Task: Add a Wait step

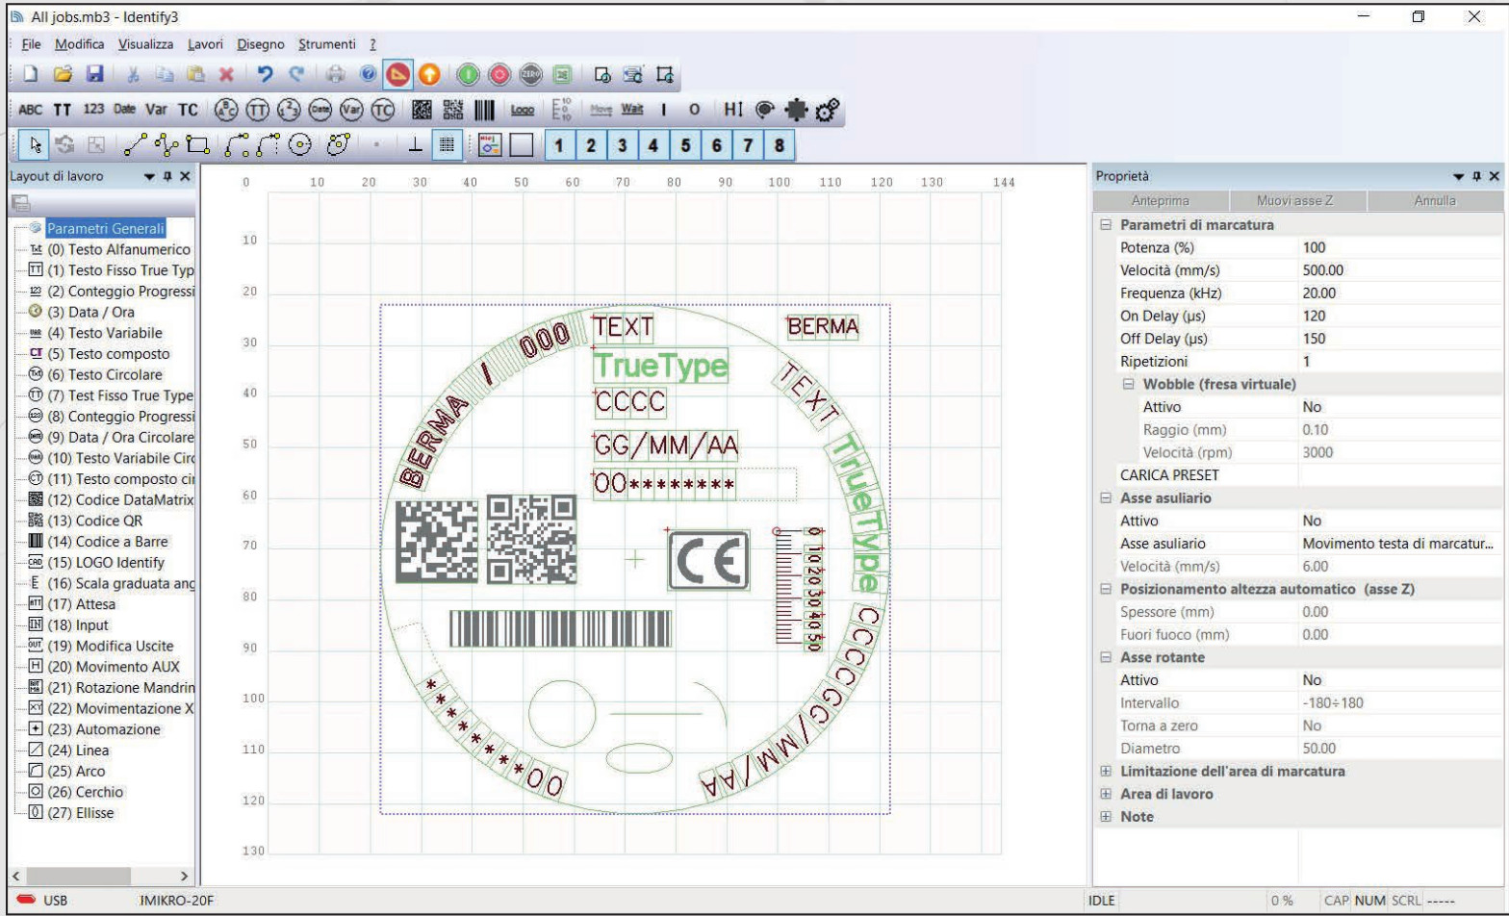Action: [x=632, y=110]
